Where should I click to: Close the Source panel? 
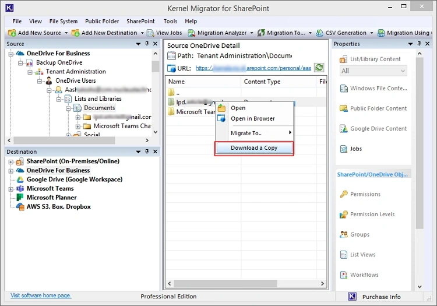(x=155, y=44)
